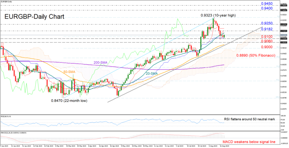Click the red 0.9100 support label
This screenshot has width=289, height=148.
[267, 37]
